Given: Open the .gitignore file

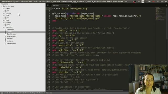Looking at the screenshot, I should pyautogui.click(x=10, y=30).
